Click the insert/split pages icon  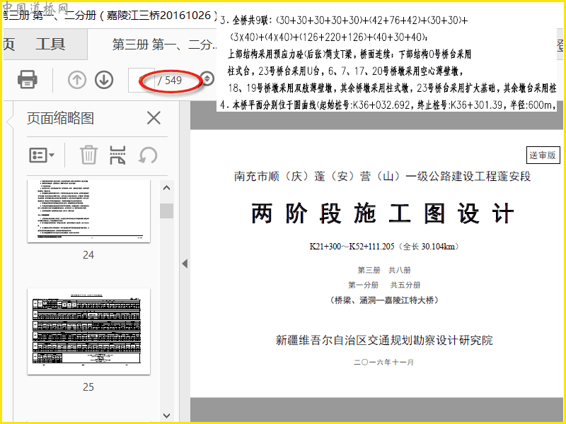click(x=117, y=155)
